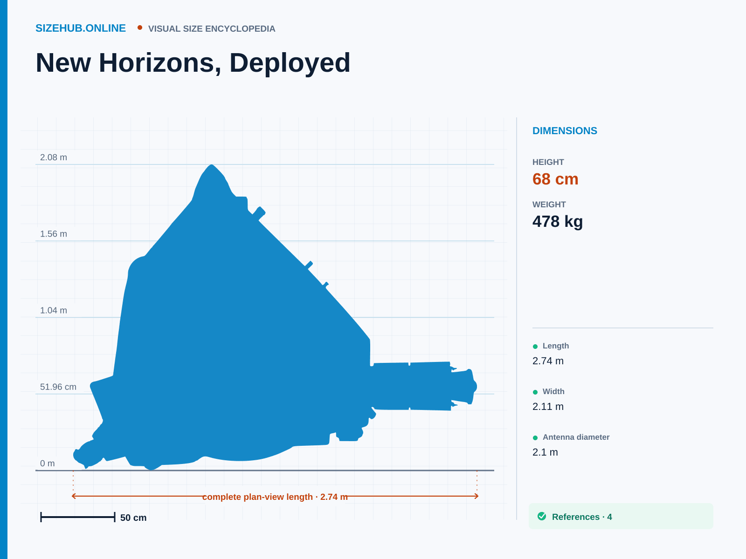The height and width of the screenshot is (559, 746).
Task: Select the 2.1 m antenna value
Action: pyautogui.click(x=545, y=452)
